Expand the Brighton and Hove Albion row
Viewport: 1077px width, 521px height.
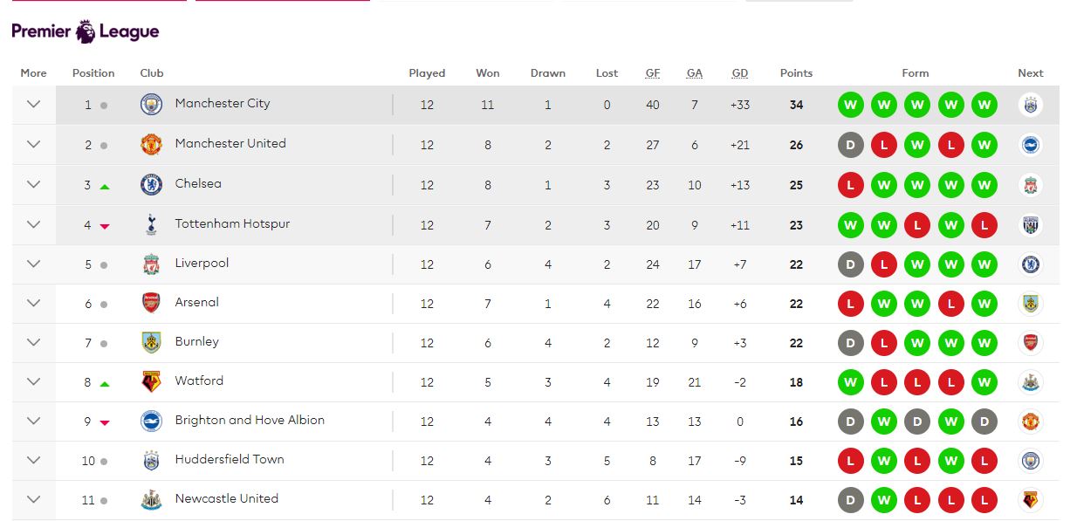click(x=33, y=421)
